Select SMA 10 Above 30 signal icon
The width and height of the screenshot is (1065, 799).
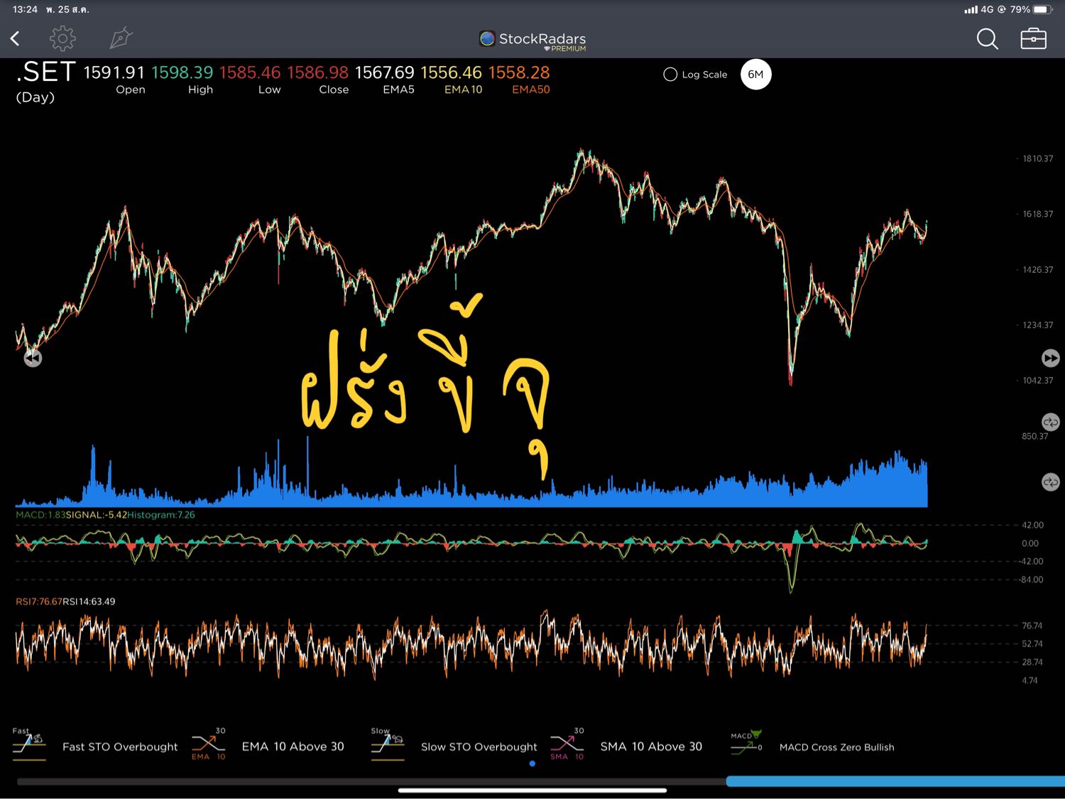[x=567, y=744]
